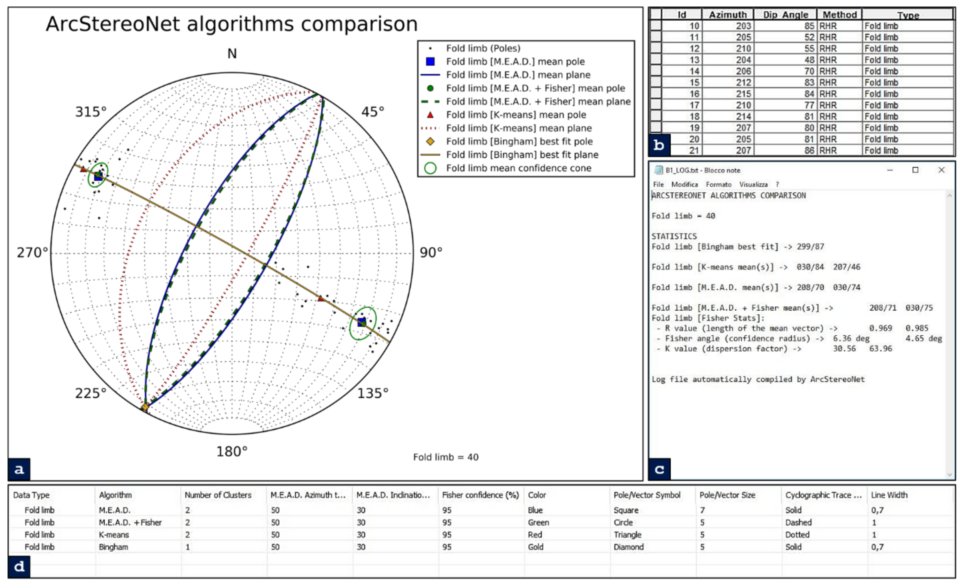
Task: Click the Id column header
Action: pos(681,14)
